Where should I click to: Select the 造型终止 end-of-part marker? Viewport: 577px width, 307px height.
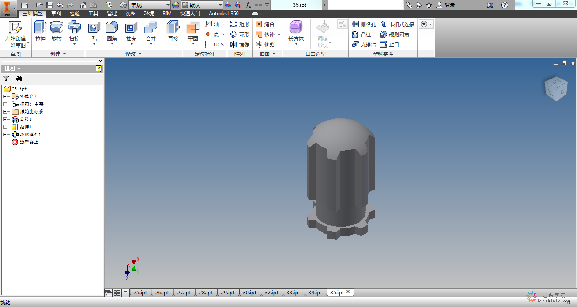[25, 142]
